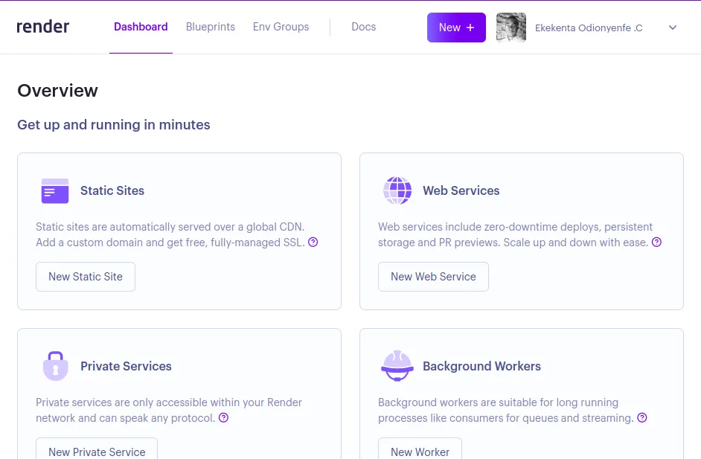Click the Background Workers hard hat icon
This screenshot has width=701, height=459.
(397, 365)
